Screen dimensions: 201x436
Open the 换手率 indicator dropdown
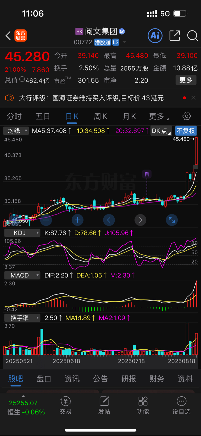(22, 318)
